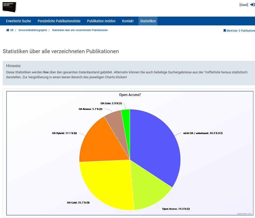Open the Highcharts.com credit link

(x=244, y=214)
